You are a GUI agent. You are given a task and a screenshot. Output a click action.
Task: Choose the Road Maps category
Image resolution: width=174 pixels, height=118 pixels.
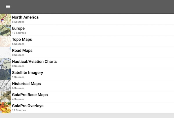point(22,51)
